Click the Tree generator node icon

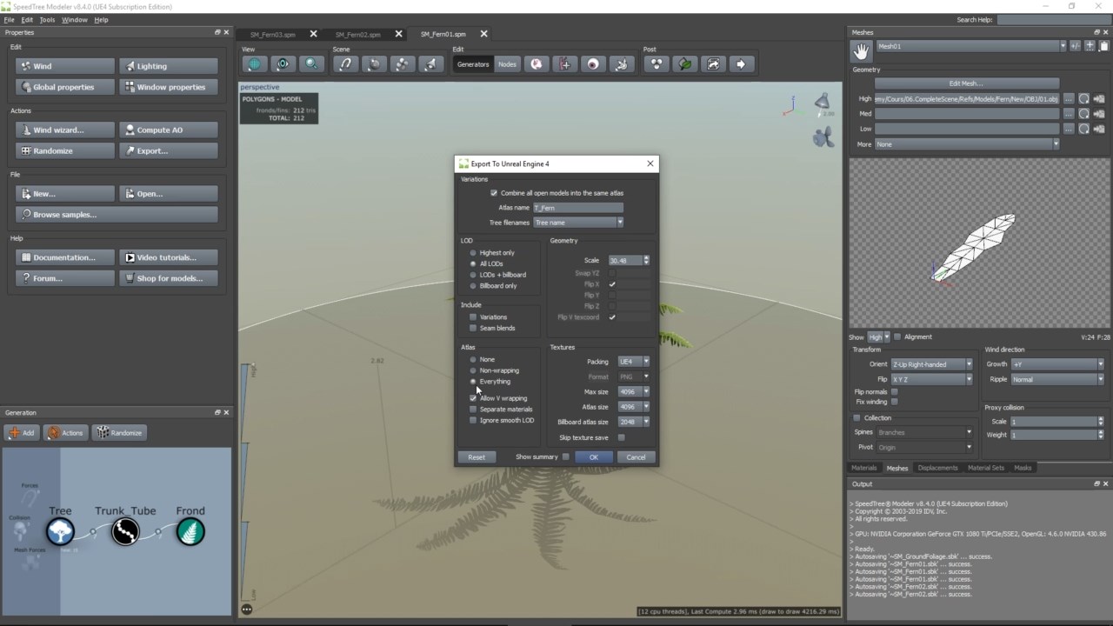click(60, 531)
